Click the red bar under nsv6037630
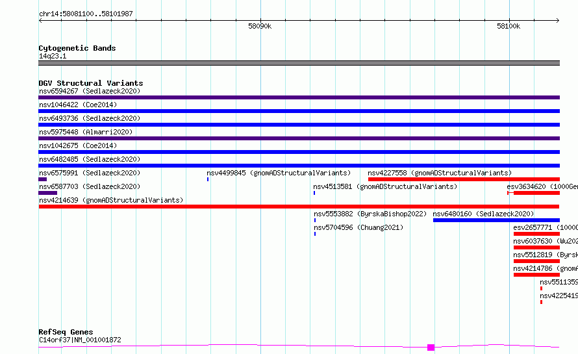Viewport: 578px width, 354px height. [x=536, y=247]
